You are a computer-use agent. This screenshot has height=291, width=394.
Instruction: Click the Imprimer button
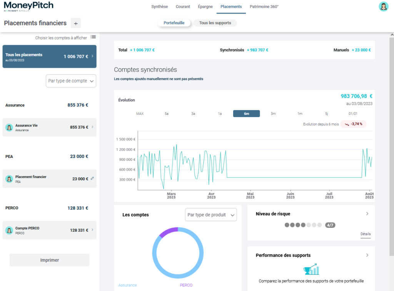50,260
